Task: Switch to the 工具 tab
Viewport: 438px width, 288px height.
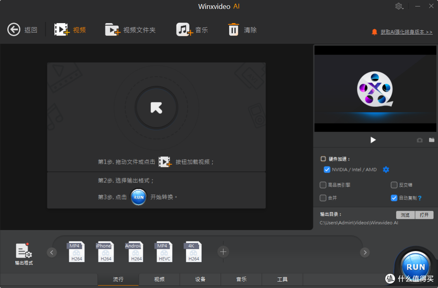Action: click(282, 279)
